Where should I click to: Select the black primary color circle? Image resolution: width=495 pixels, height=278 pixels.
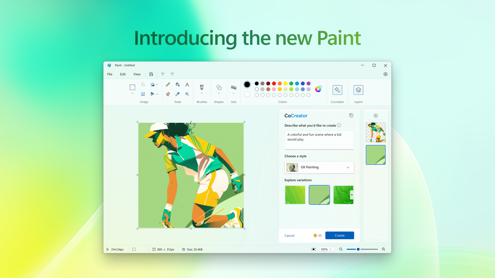tap(247, 84)
